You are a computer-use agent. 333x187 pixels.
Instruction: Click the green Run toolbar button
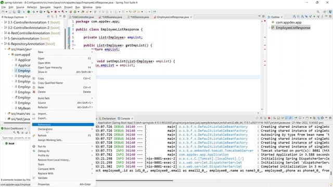[41, 12]
